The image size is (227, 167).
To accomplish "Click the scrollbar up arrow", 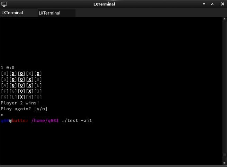I will pyautogui.click(x=224, y=19).
